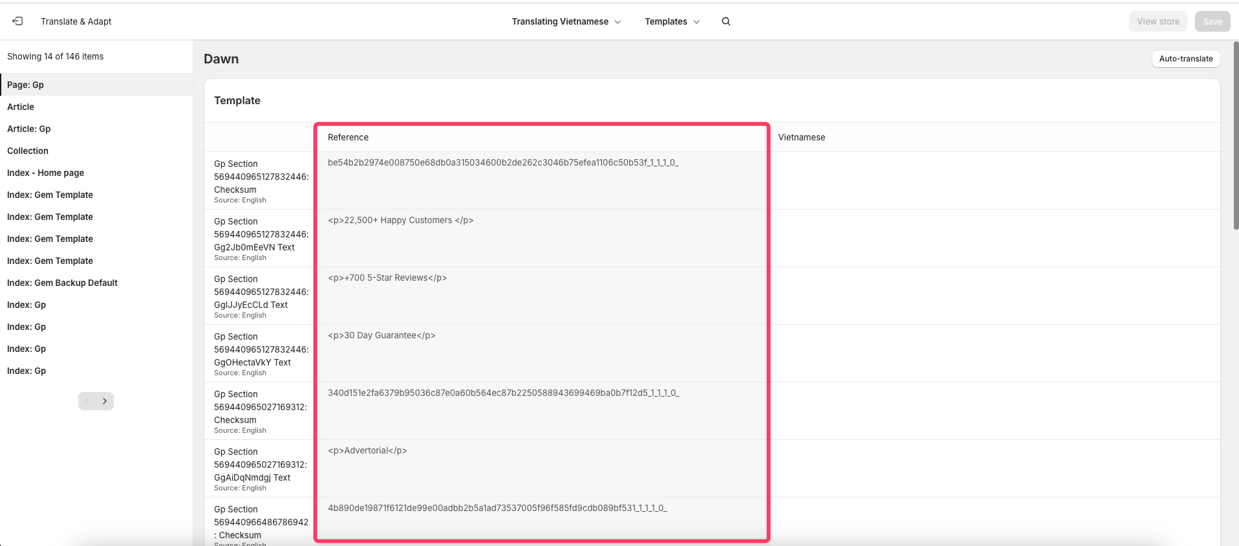1239x546 pixels.
Task: Go to next page of sidebar items
Action: (105, 401)
